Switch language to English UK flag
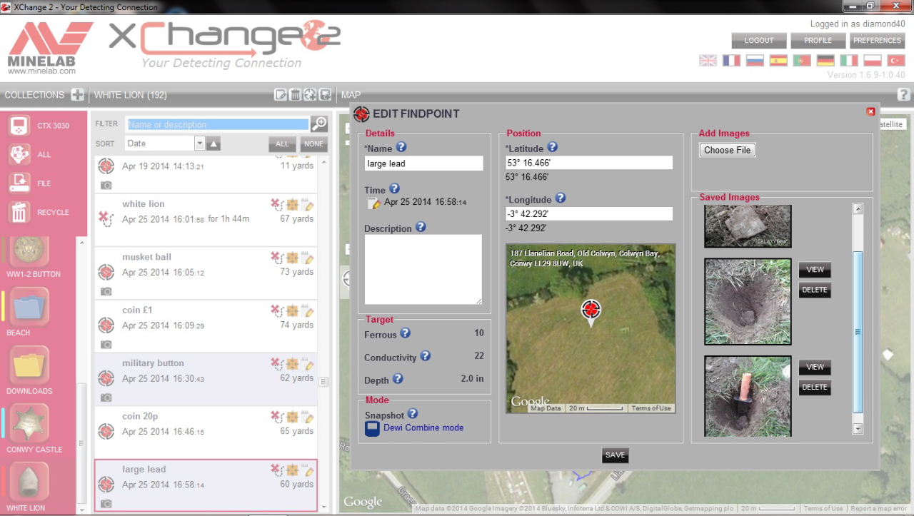Viewport: 914px width, 516px height. click(x=708, y=61)
